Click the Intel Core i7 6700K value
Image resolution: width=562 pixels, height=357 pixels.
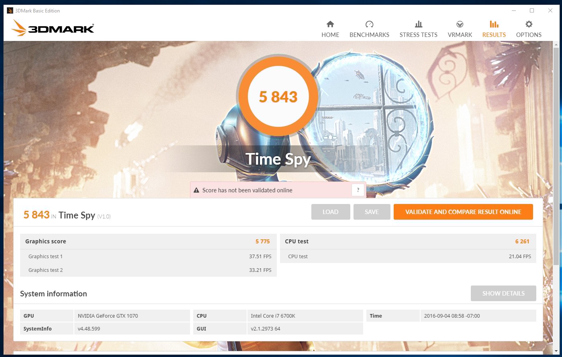(x=273, y=316)
